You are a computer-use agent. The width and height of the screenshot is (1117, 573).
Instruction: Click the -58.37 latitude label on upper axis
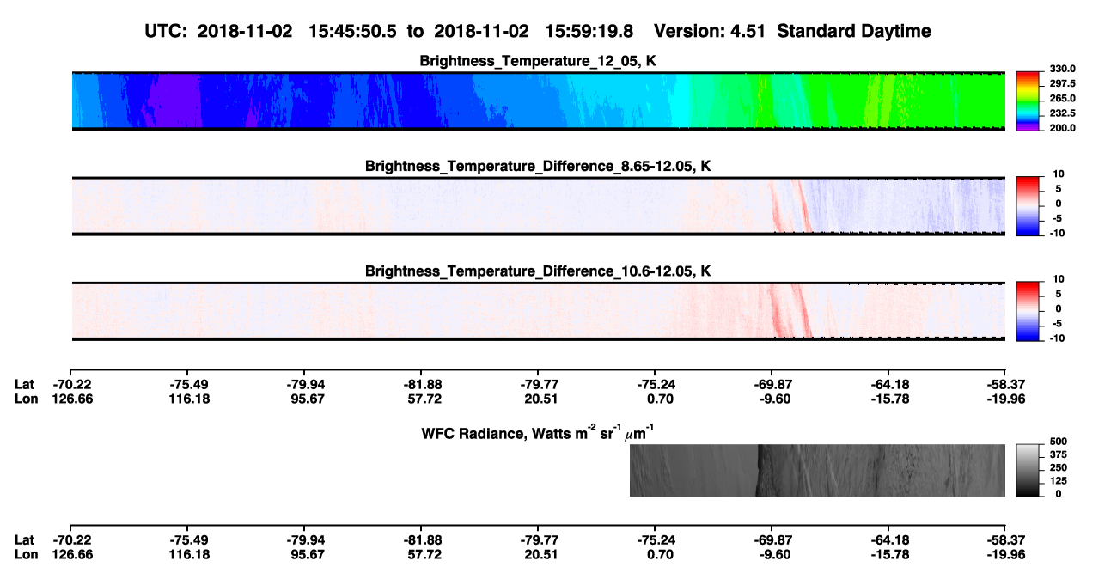pos(1005,385)
